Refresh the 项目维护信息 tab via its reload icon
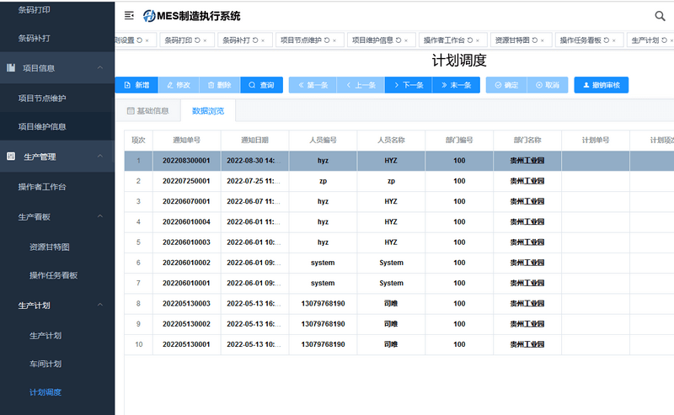The height and width of the screenshot is (415, 674). pyautogui.click(x=399, y=40)
